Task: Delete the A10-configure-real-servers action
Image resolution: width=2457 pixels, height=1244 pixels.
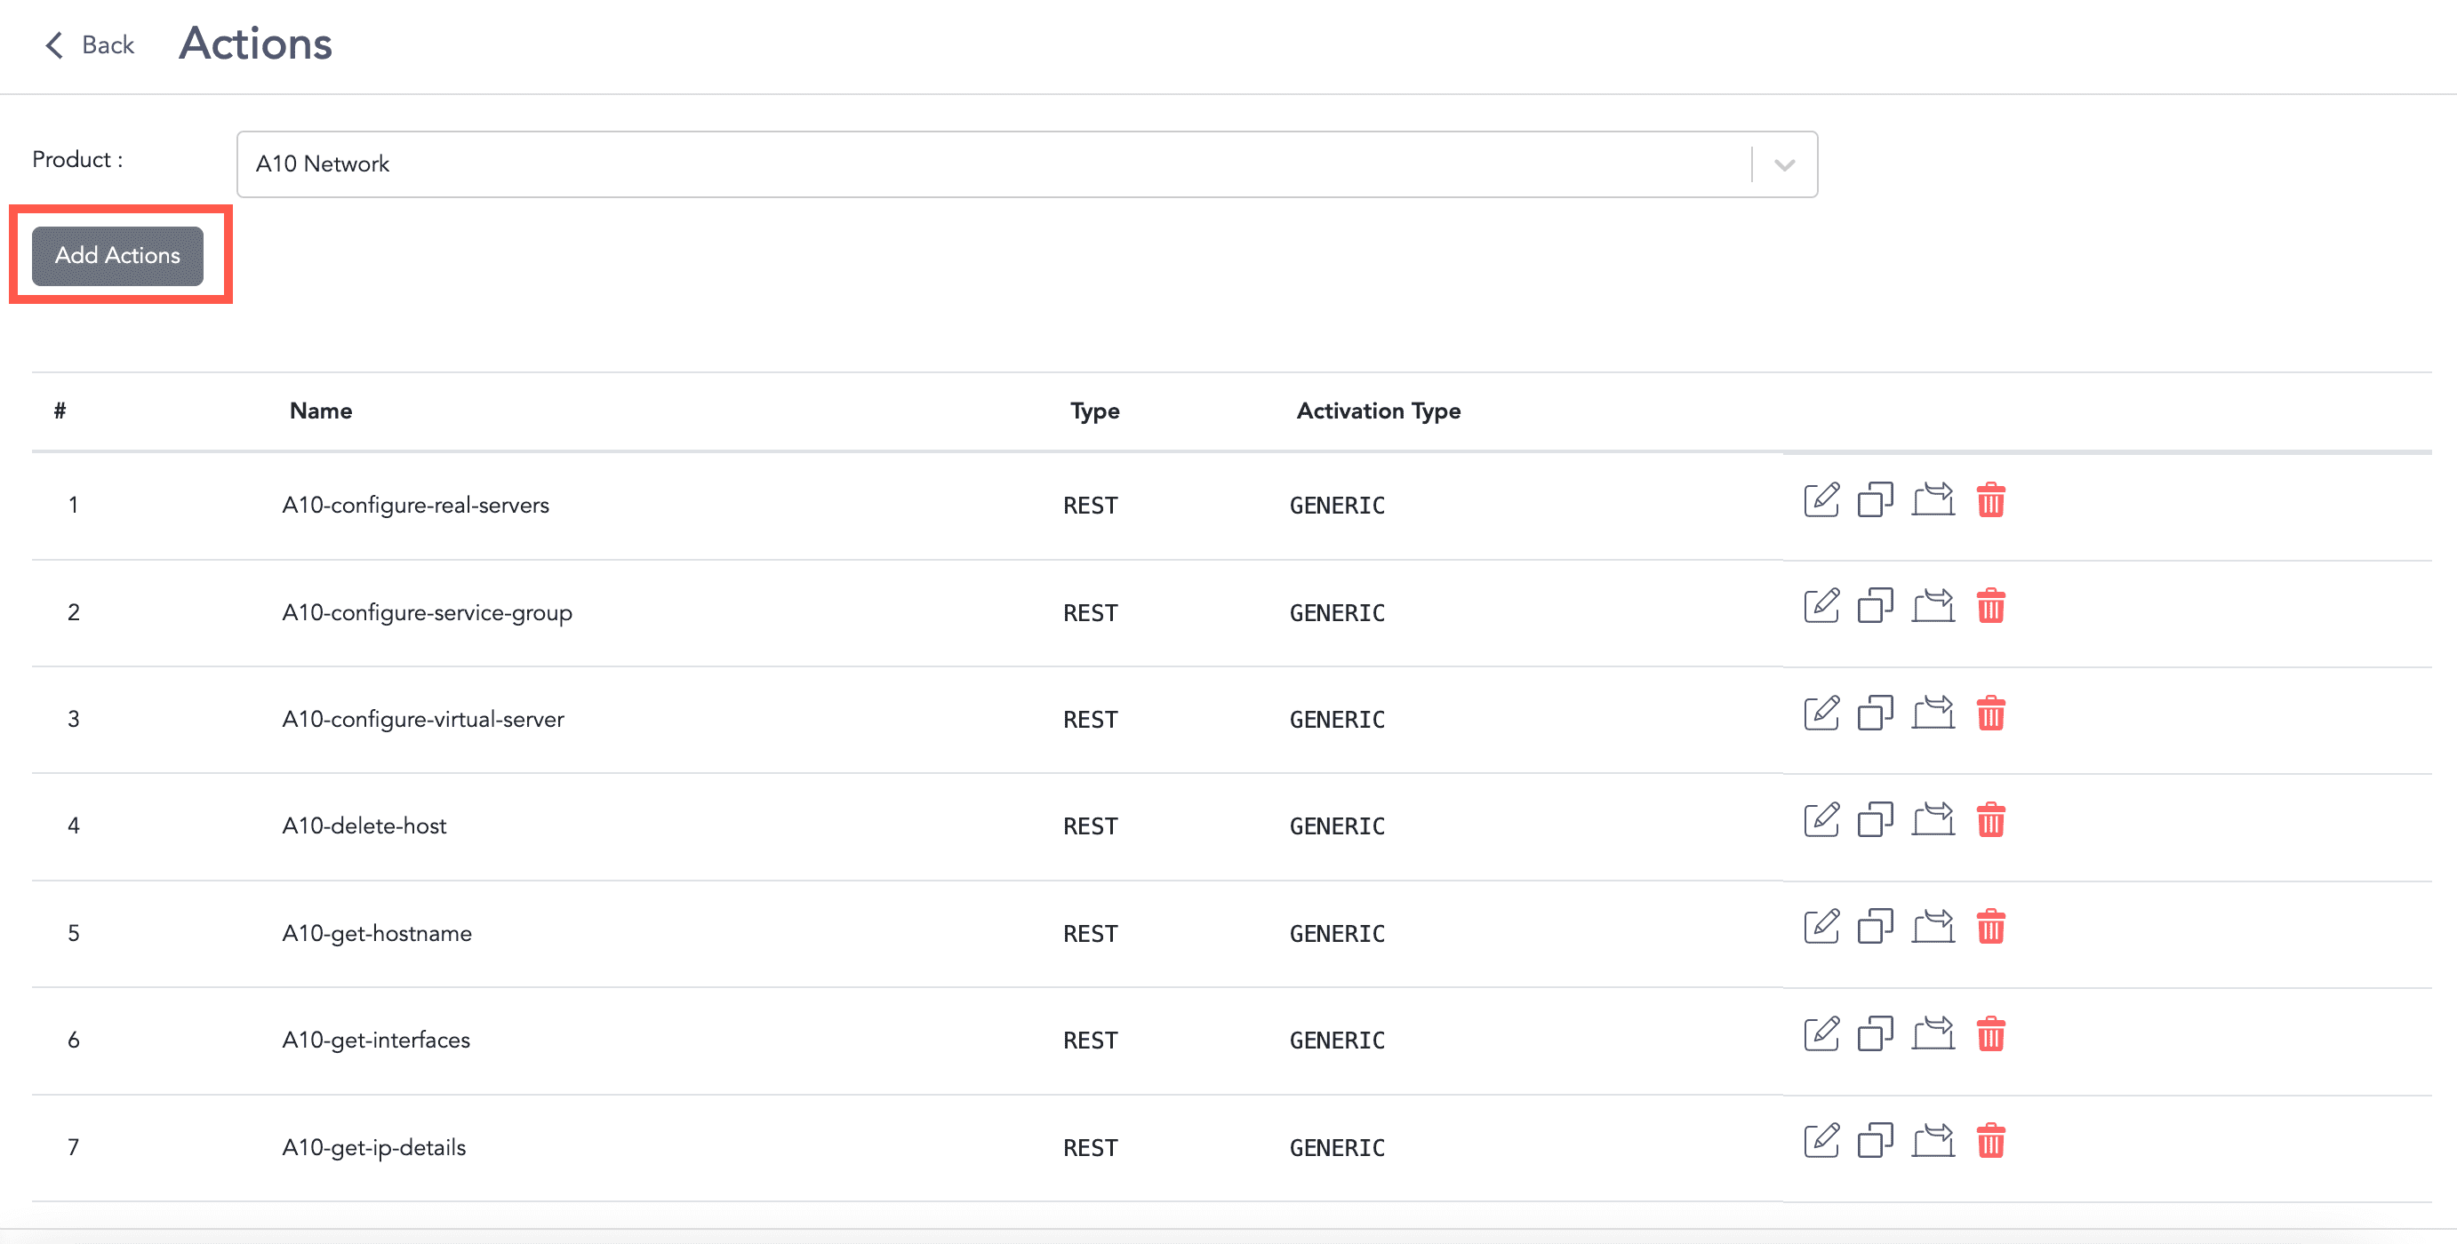Action: (x=1991, y=499)
